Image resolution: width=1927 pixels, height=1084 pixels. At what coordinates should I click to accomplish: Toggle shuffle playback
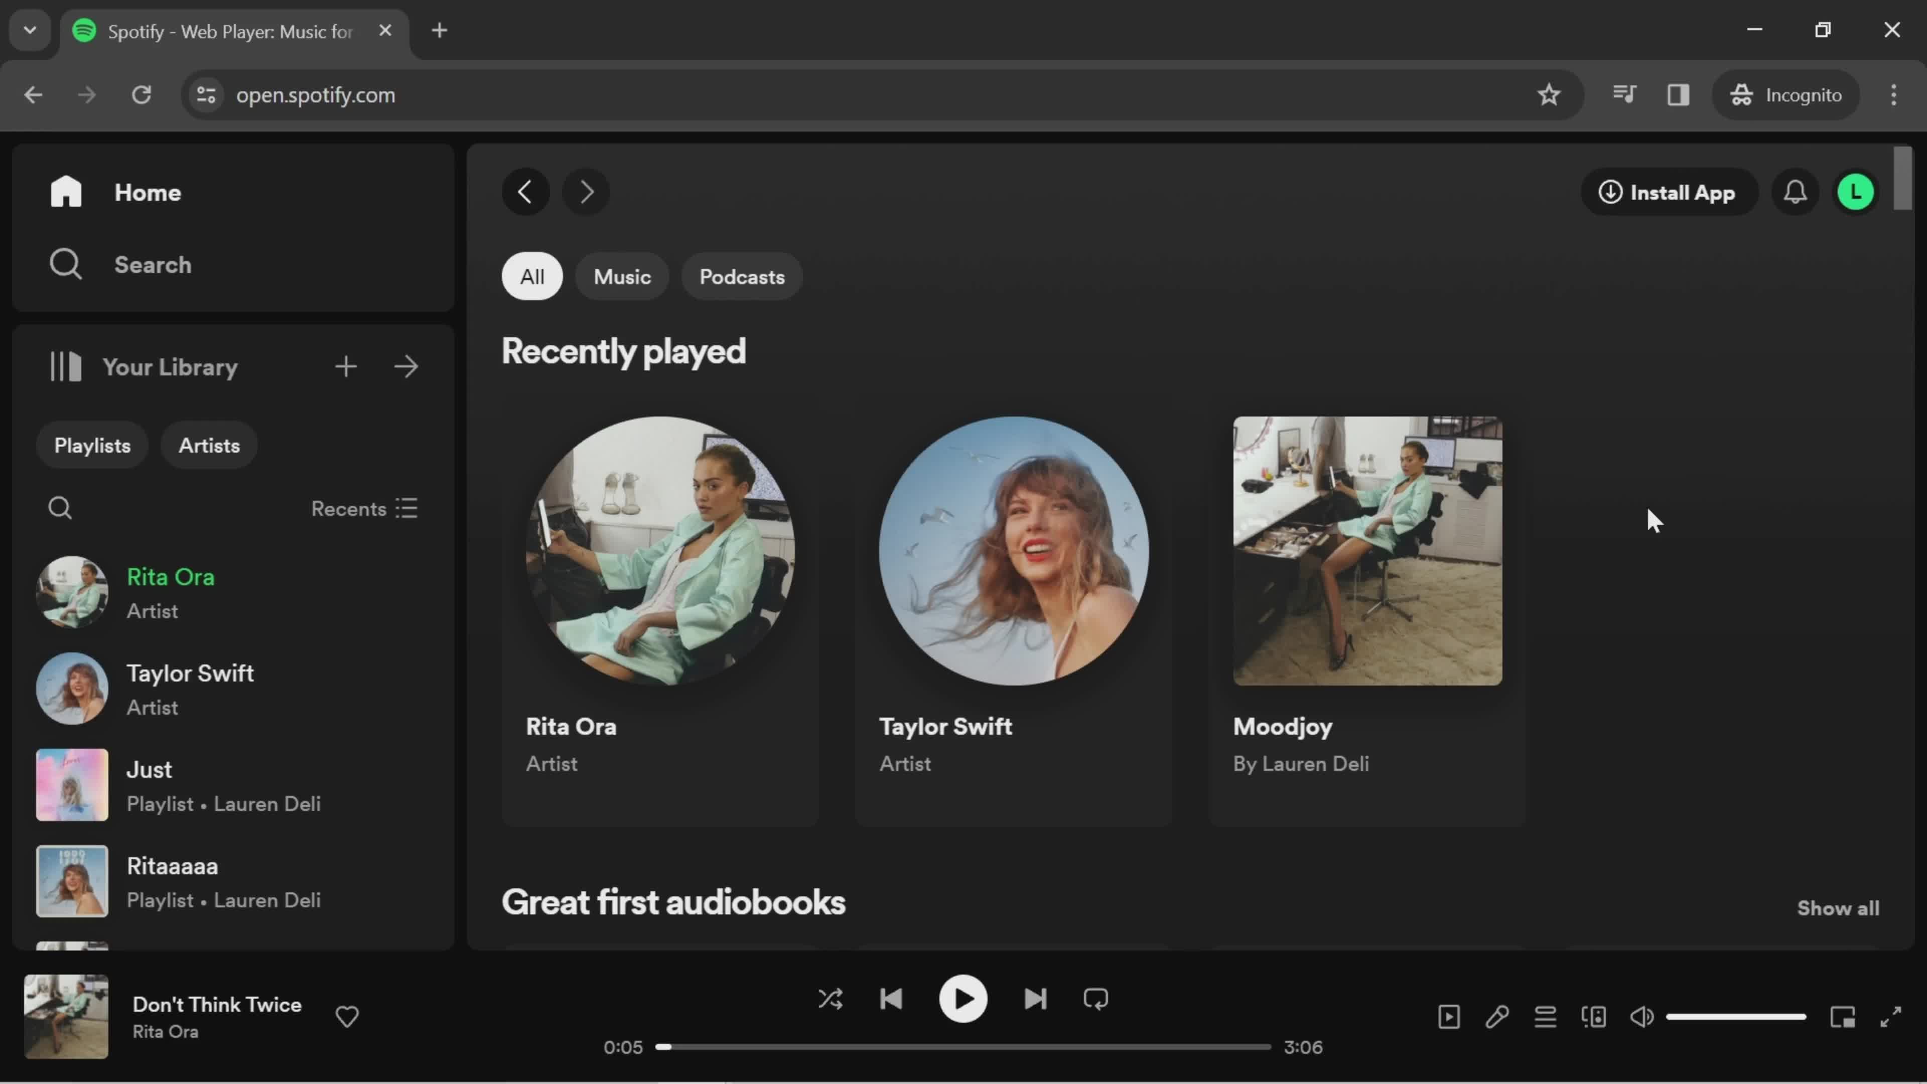831,1000
